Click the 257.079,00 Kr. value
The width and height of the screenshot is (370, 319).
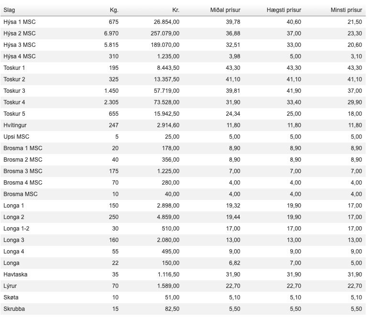(165, 33)
